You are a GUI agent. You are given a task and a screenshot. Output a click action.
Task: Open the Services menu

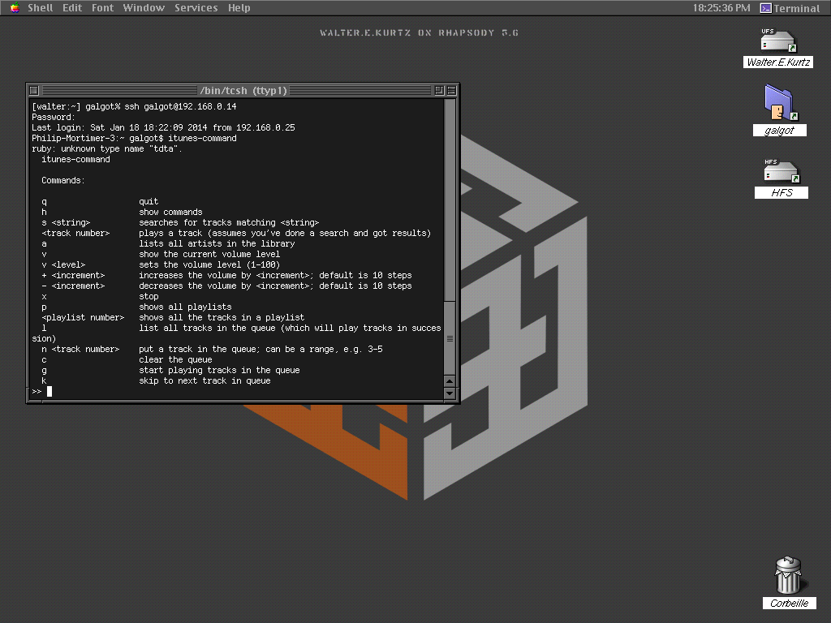(196, 7)
